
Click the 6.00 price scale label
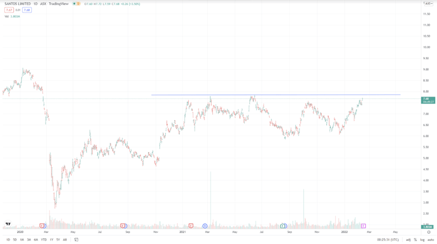tap(426, 136)
